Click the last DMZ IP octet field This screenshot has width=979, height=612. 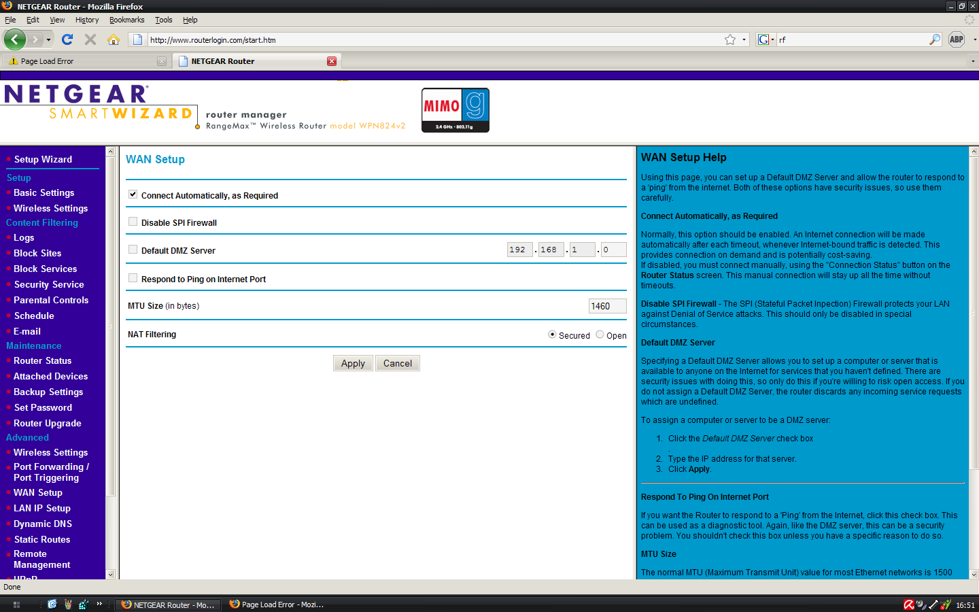(614, 250)
